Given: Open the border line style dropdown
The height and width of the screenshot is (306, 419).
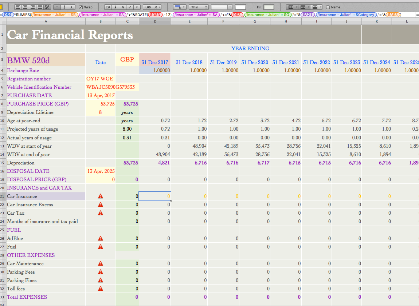Looking at the screenshot, I should pos(222,7).
